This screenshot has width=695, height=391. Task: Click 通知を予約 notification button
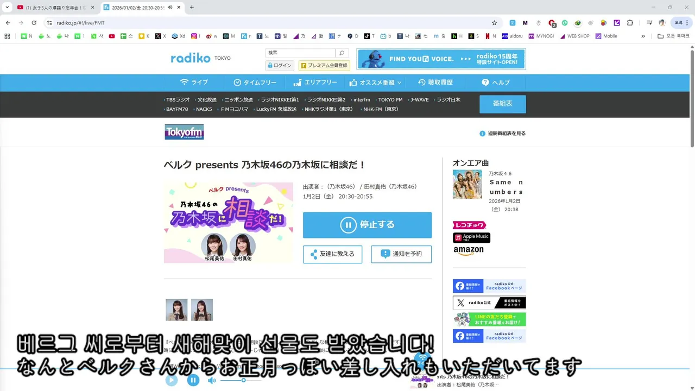point(401,254)
